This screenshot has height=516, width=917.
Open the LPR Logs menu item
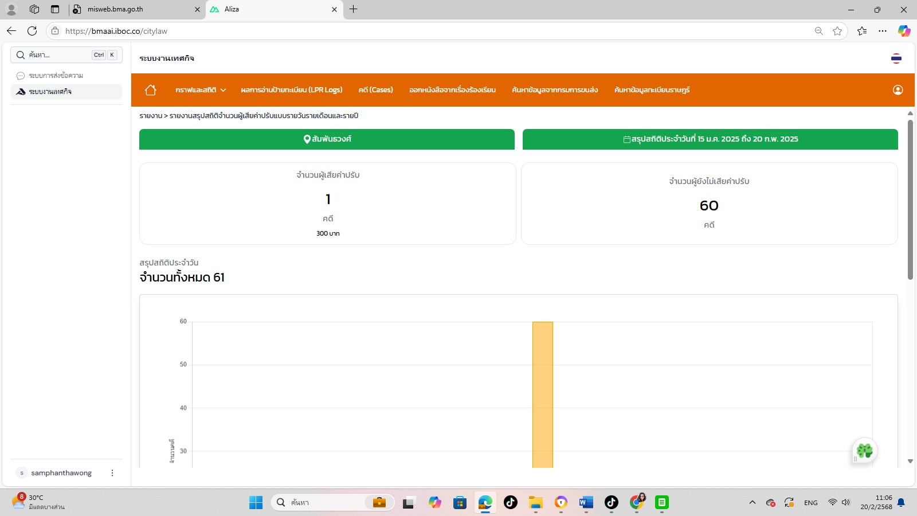tap(291, 90)
